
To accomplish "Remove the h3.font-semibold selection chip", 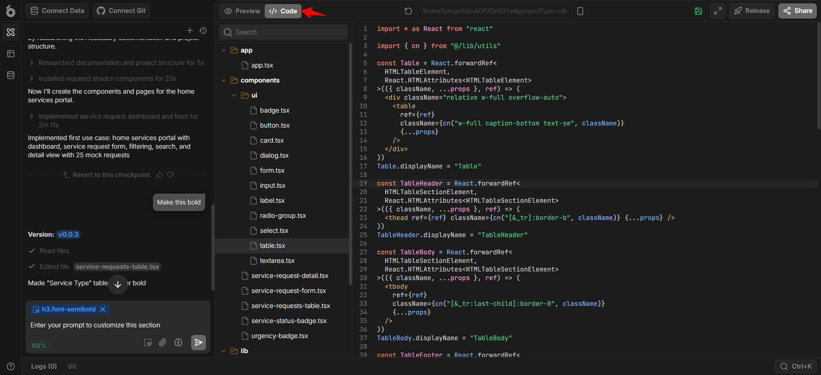I will tap(103, 309).
